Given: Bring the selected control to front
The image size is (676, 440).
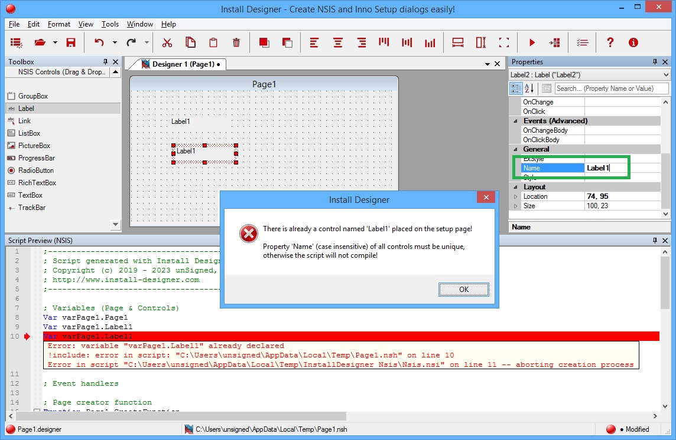Looking at the screenshot, I should tap(264, 42).
